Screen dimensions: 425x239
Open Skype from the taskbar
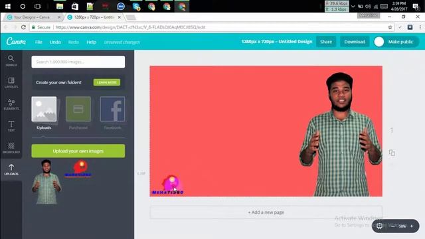136,6
